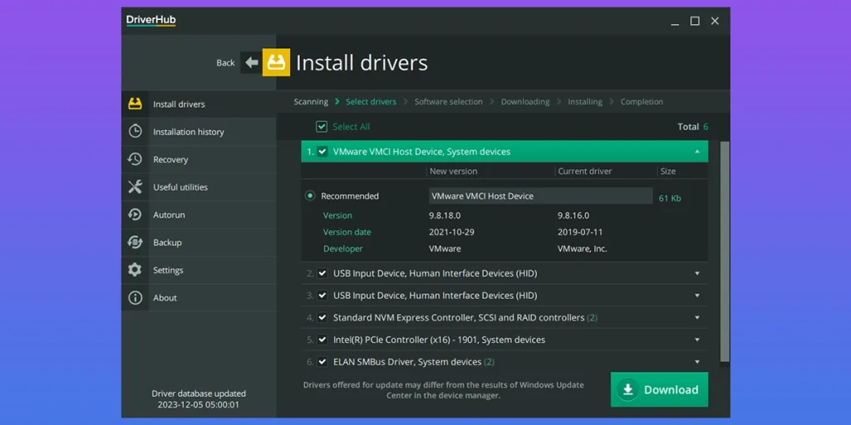Uncheck ELAN SMBus Driver checkbox
Viewport: 851px width, 425px height.
(322, 362)
